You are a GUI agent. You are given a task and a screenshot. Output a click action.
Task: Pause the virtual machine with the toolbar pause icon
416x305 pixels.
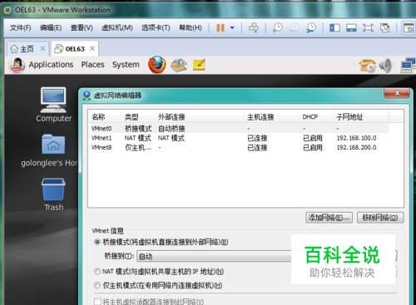click(220, 27)
